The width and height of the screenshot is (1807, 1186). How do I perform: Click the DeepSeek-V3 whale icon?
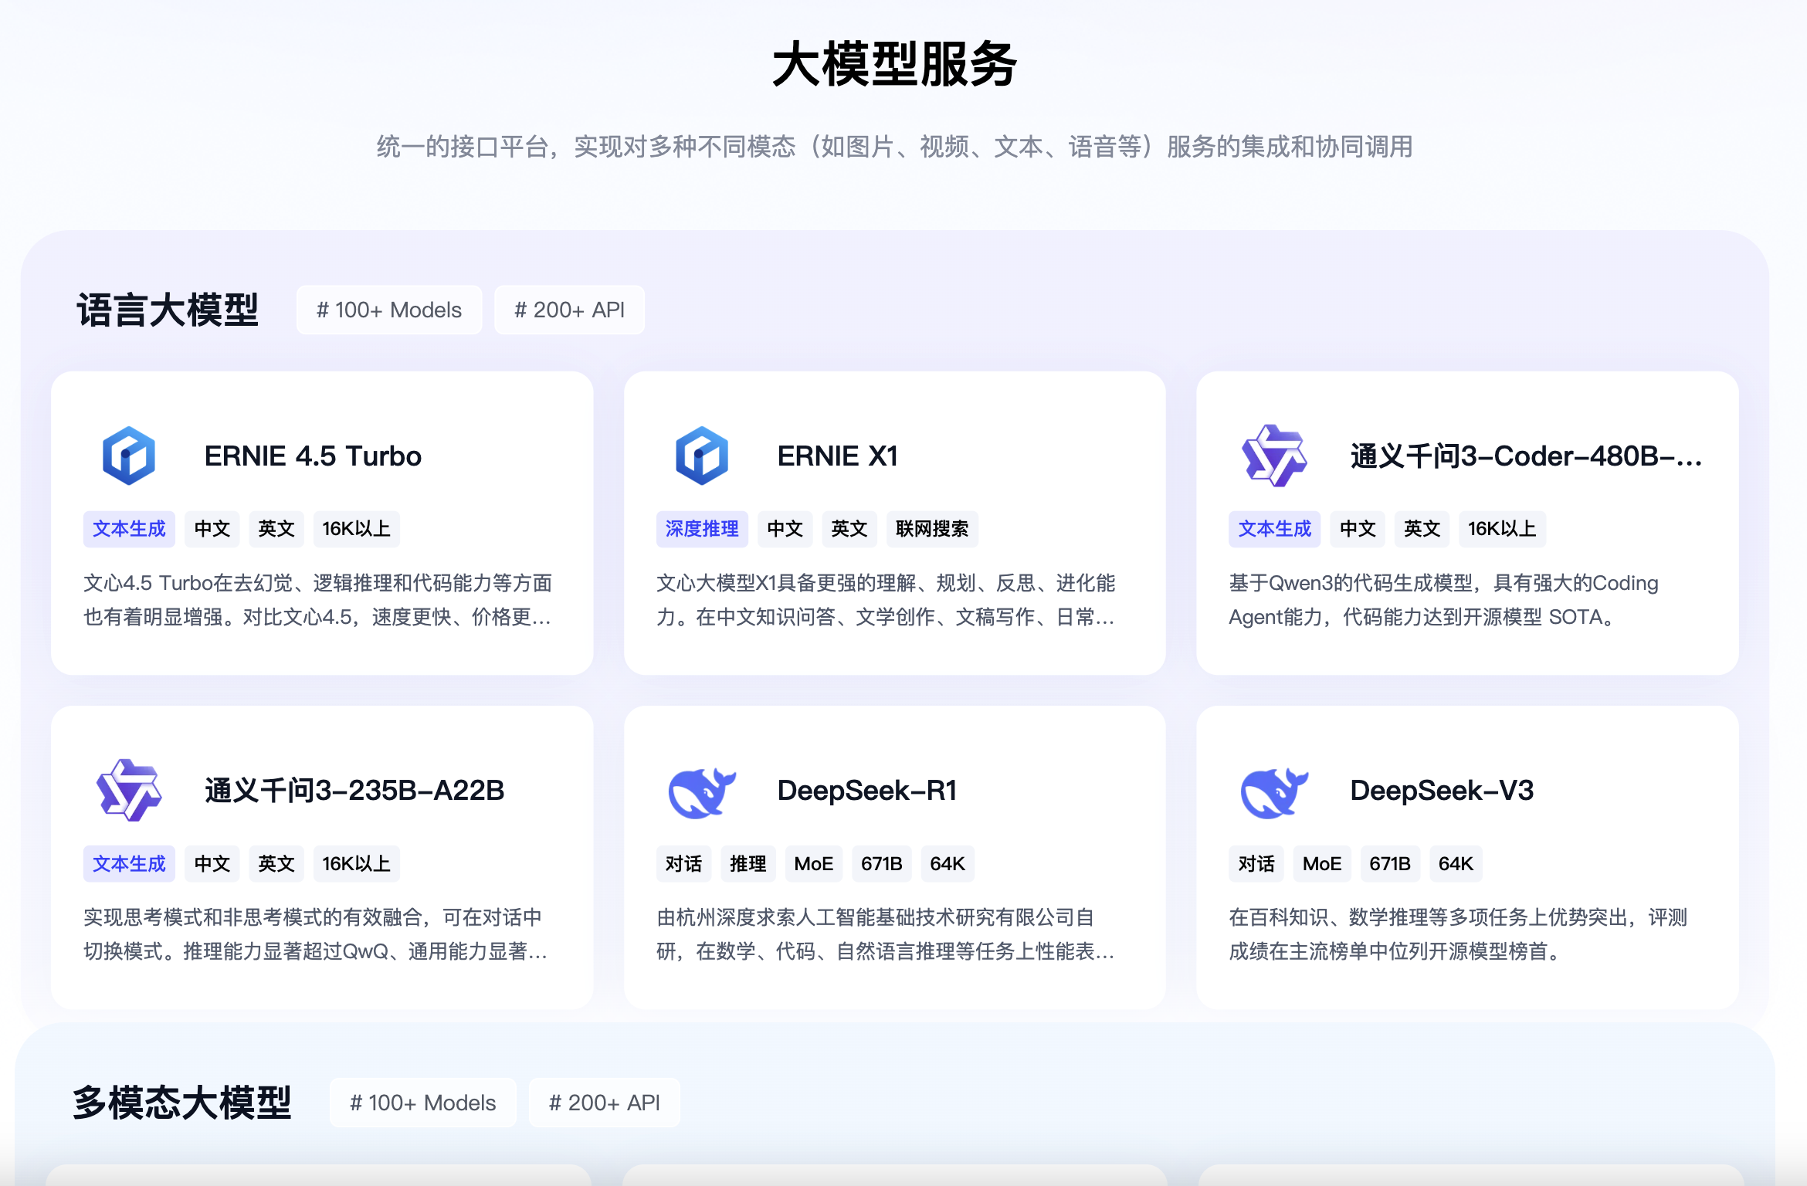1274,792
